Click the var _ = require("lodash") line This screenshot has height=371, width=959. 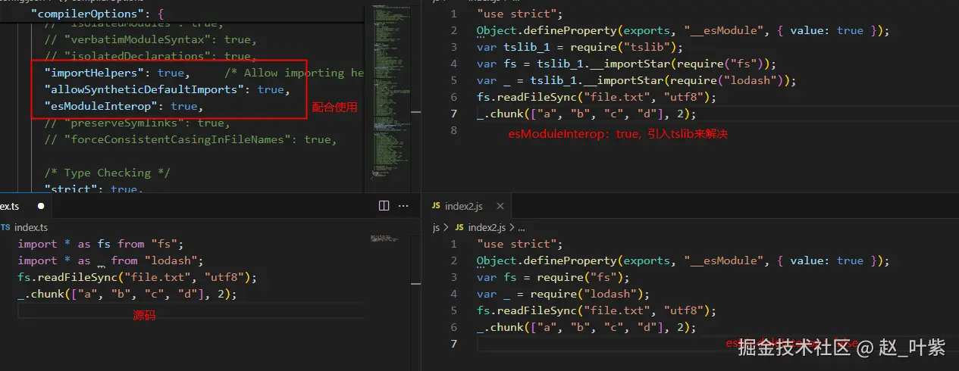tap(563, 294)
